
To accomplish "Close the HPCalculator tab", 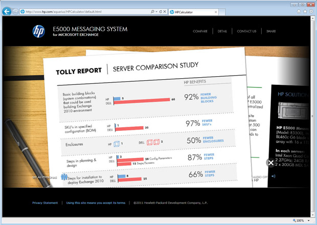I will [x=216, y=12].
